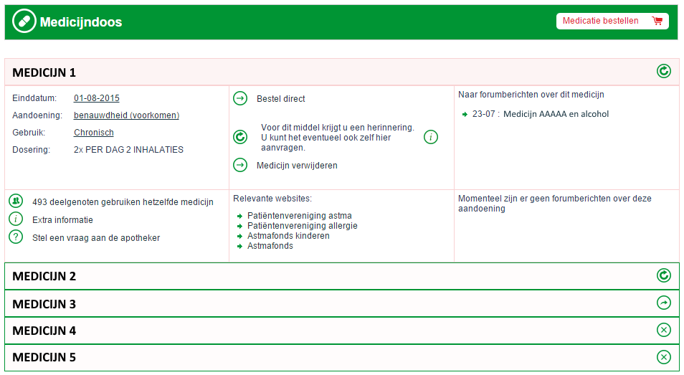The image size is (684, 375).
Task: Open Astmafonds kinderen website link
Action: (x=288, y=235)
